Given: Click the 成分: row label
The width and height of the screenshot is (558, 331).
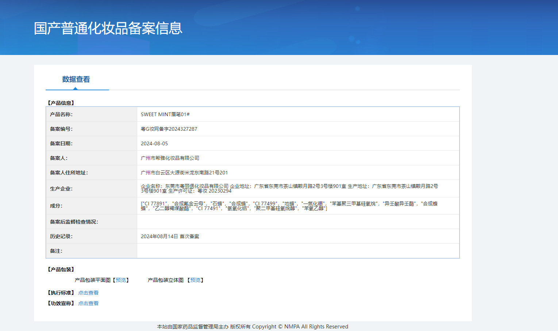Looking at the screenshot, I should click(x=56, y=206).
